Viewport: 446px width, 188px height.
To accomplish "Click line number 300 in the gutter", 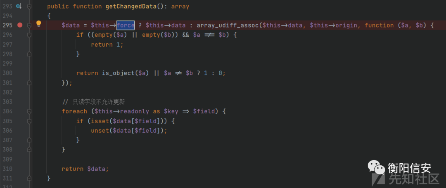I will [x=7, y=73].
